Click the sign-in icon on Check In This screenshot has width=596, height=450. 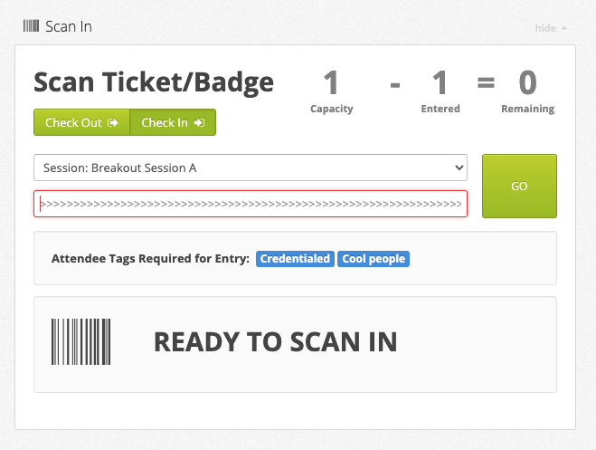tap(199, 123)
